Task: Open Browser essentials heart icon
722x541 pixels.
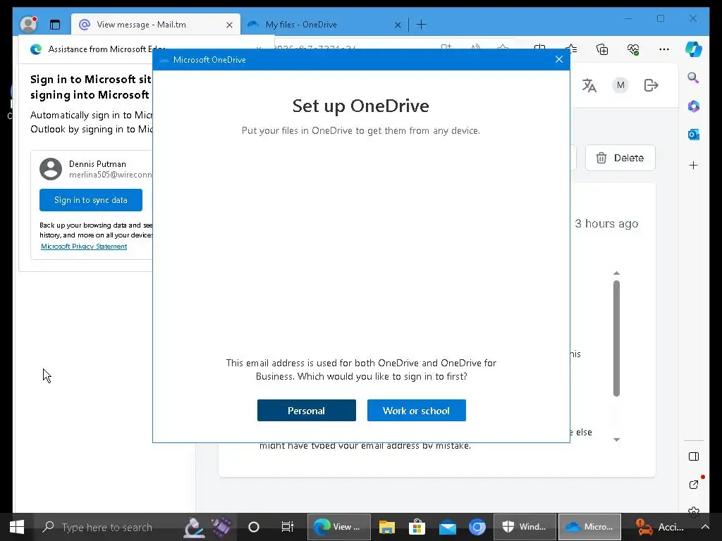Action: tap(633, 49)
